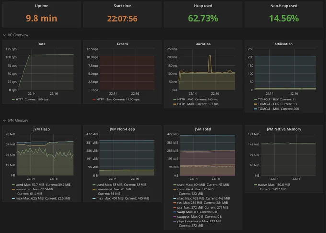
Task: Click the Current: 39.2 MiB text
Action: point(58,185)
